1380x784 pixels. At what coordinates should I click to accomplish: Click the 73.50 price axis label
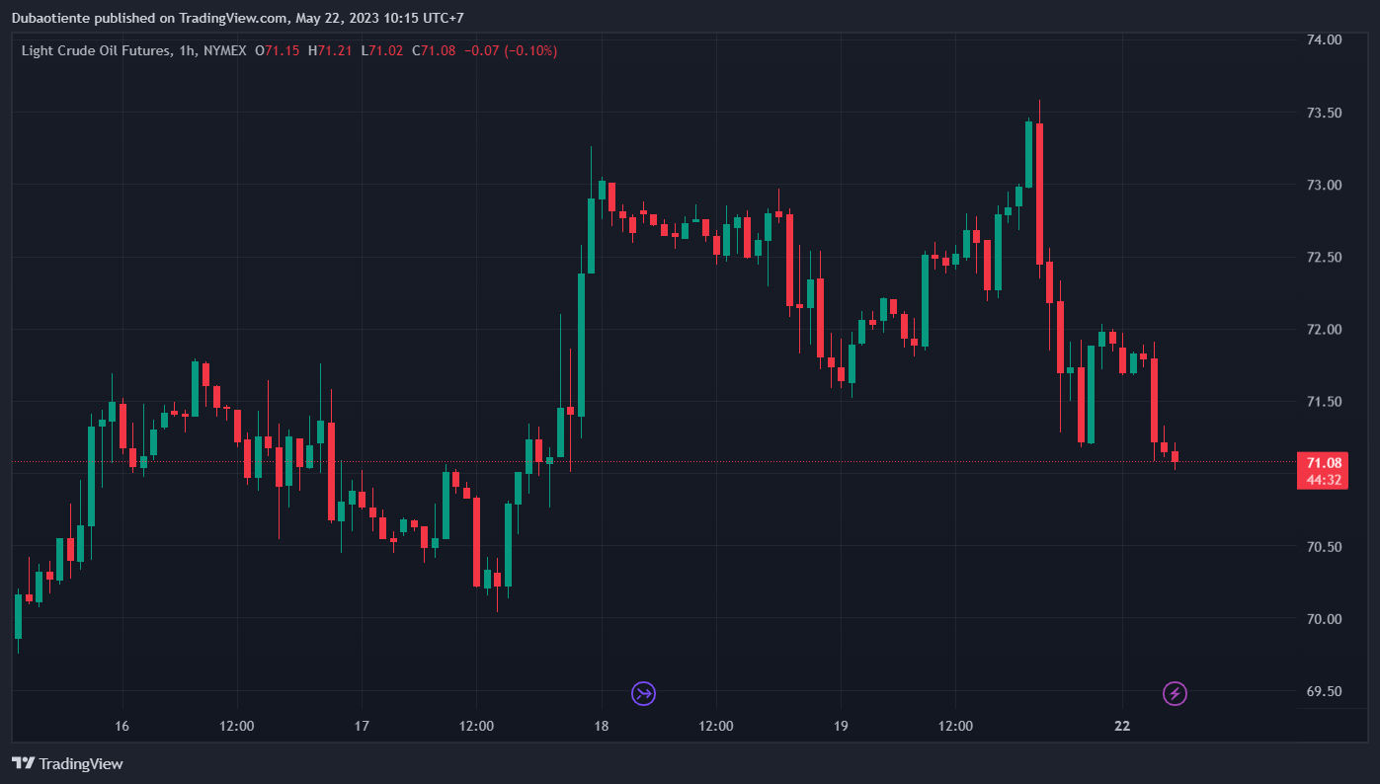point(1324,113)
